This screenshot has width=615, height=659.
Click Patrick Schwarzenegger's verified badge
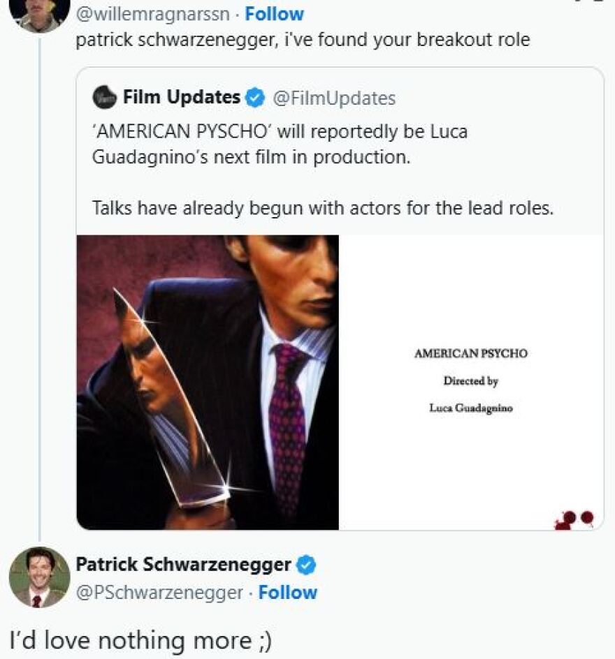[307, 564]
